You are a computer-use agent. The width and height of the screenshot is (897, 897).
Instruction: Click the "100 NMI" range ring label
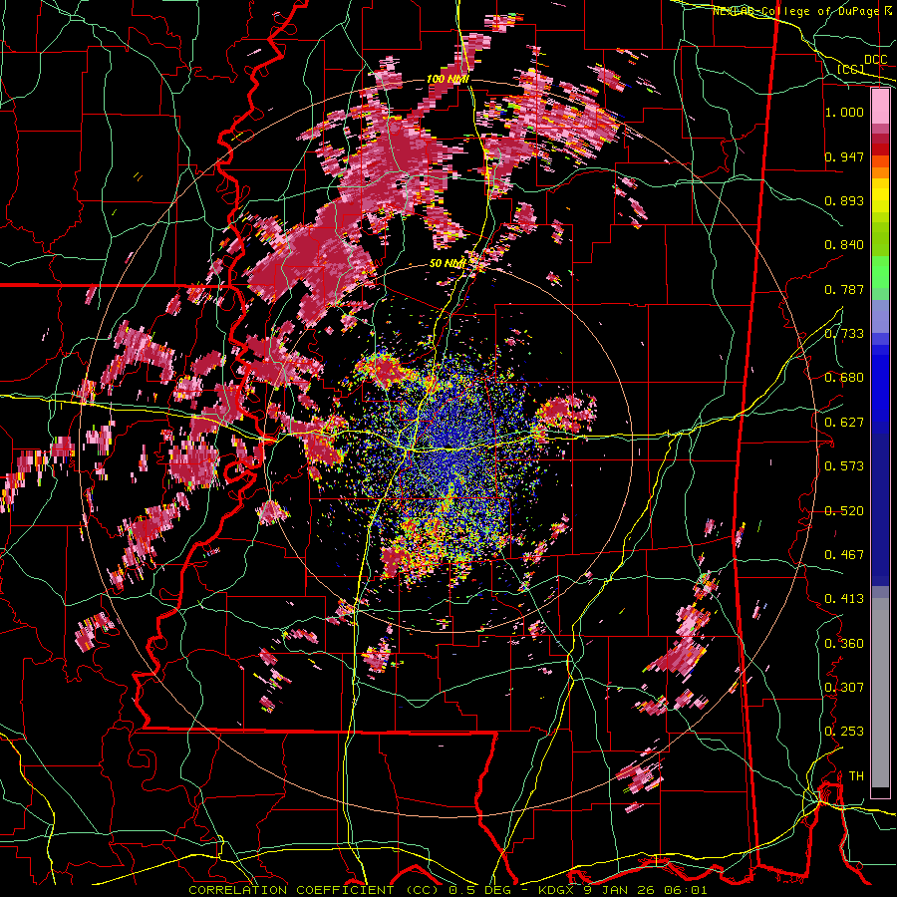[448, 79]
